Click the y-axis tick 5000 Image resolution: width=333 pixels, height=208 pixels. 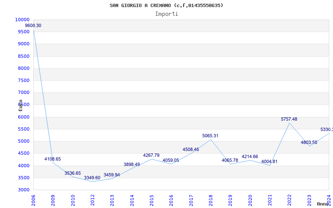click(x=24, y=141)
